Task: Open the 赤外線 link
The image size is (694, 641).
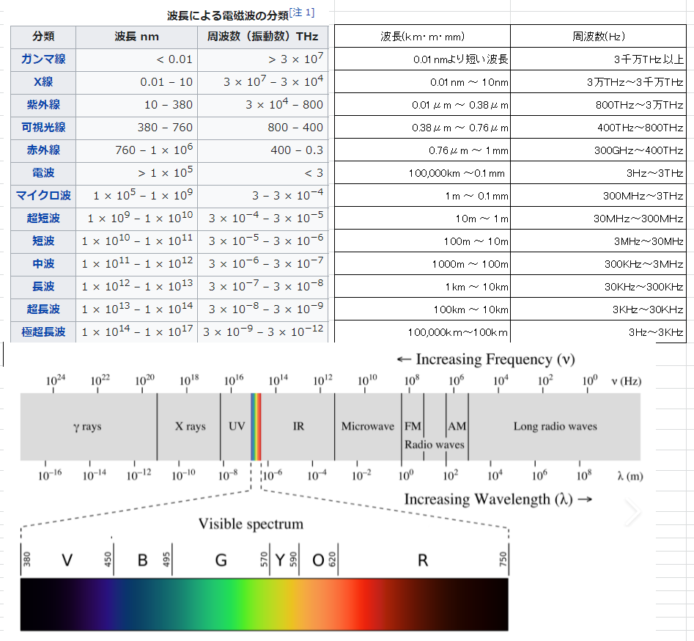Action: point(43,150)
